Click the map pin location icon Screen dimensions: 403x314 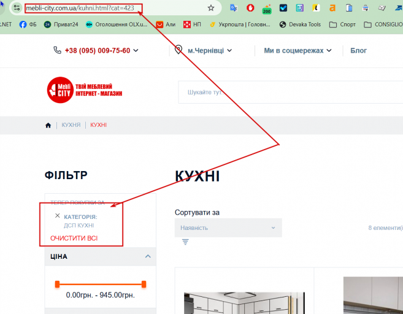[x=178, y=49]
